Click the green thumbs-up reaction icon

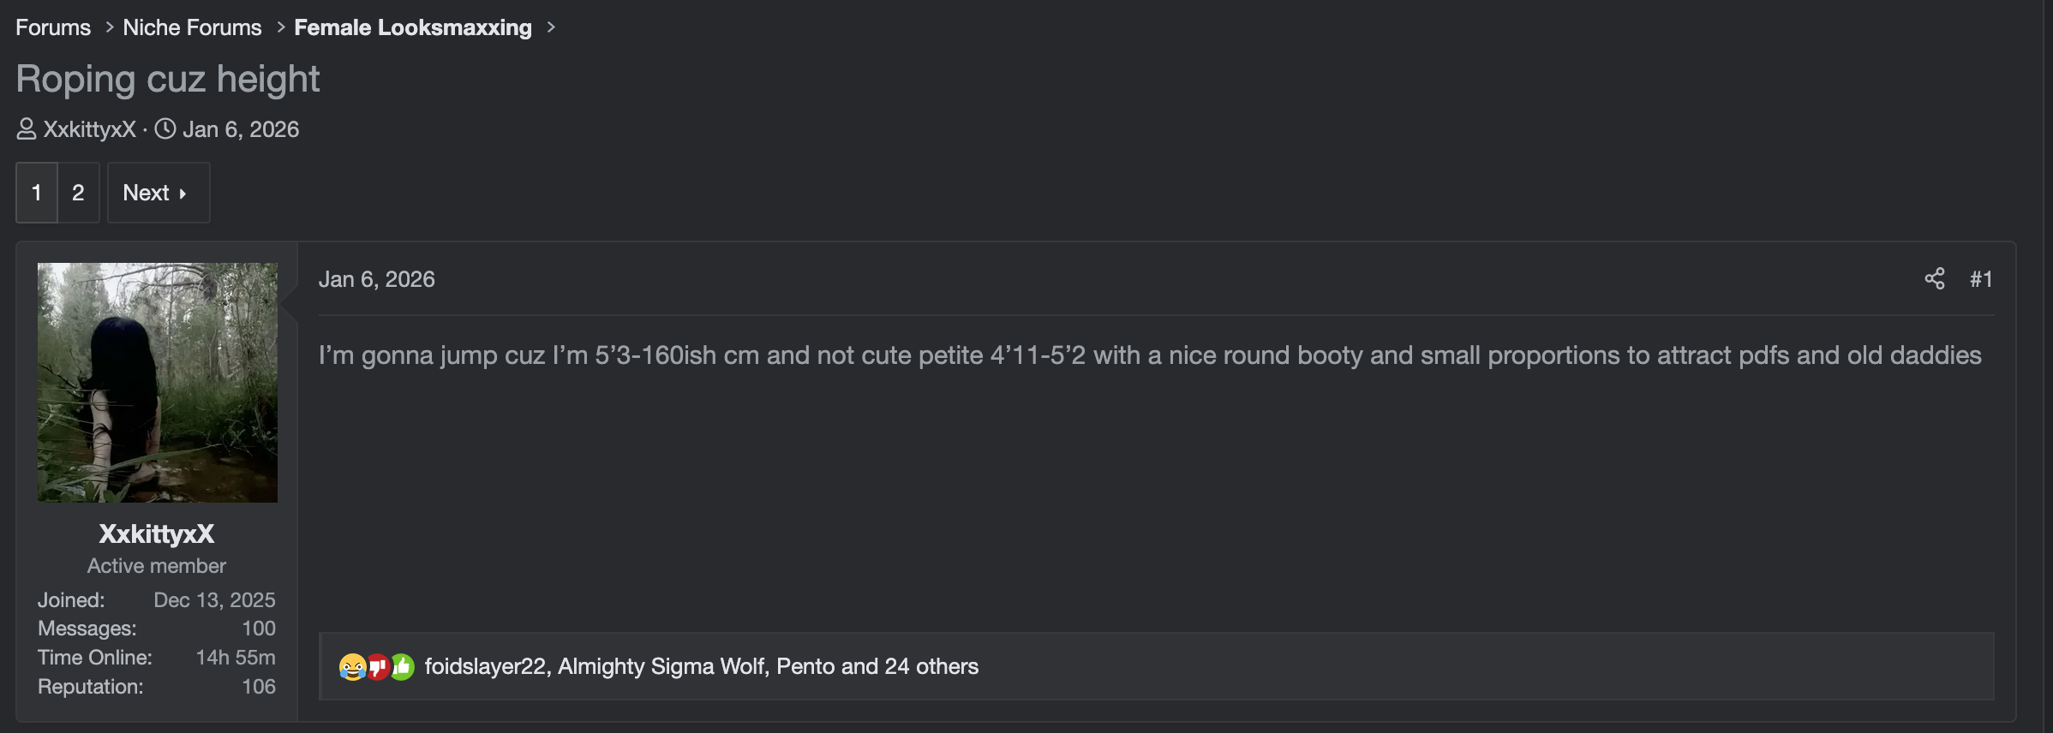tap(402, 666)
